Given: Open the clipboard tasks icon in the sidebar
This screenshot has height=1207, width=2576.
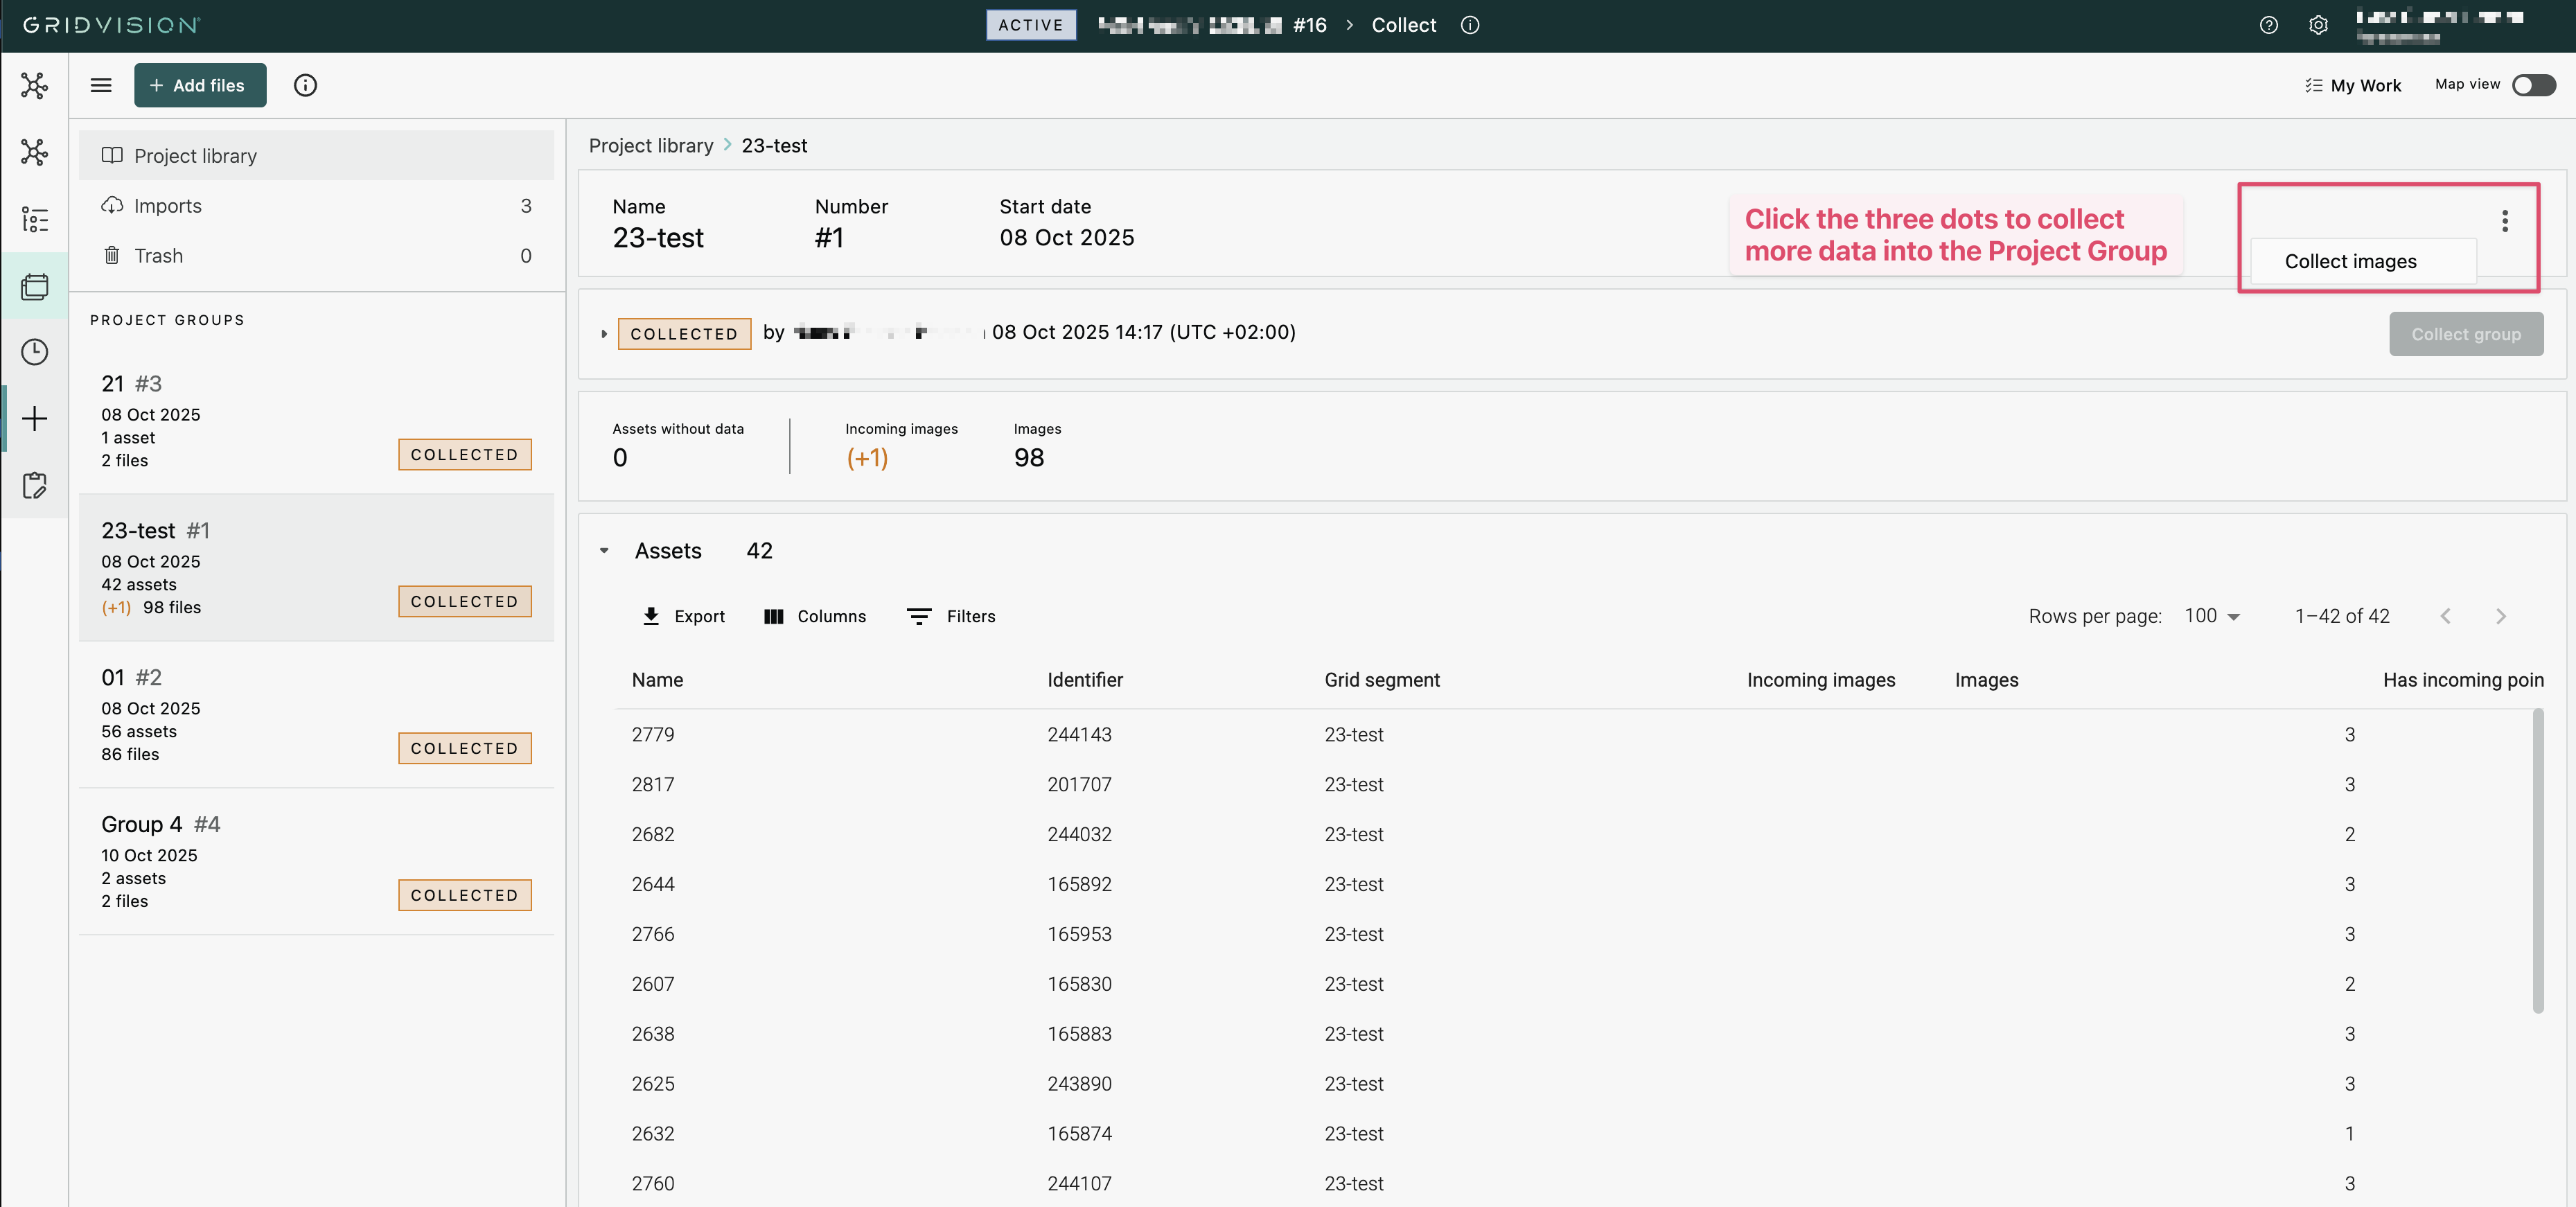Looking at the screenshot, I should pyautogui.click(x=34, y=485).
